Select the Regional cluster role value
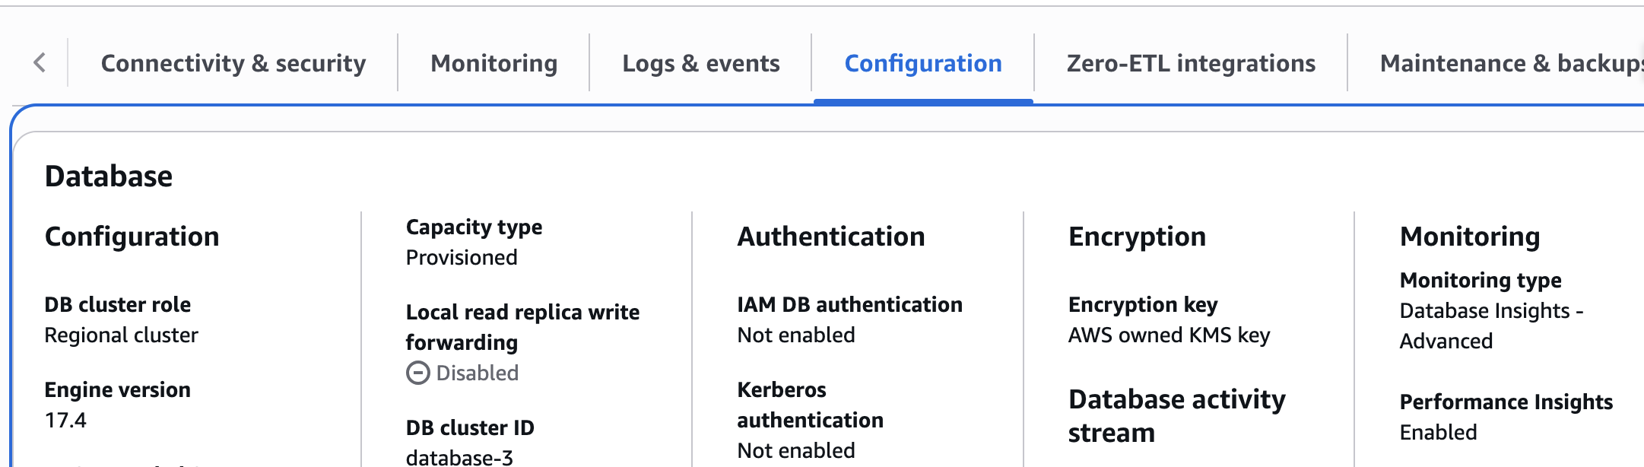This screenshot has height=467, width=1644. (121, 335)
